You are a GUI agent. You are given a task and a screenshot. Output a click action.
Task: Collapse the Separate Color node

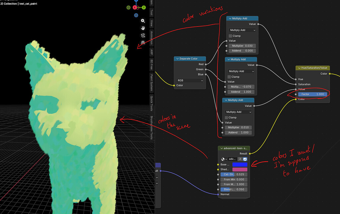point(177,59)
